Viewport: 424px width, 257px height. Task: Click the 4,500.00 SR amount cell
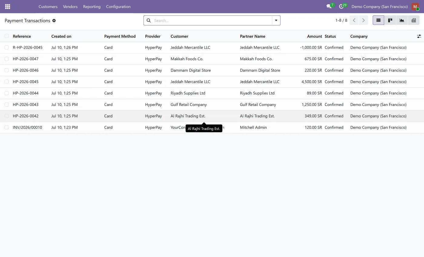pos(312,82)
